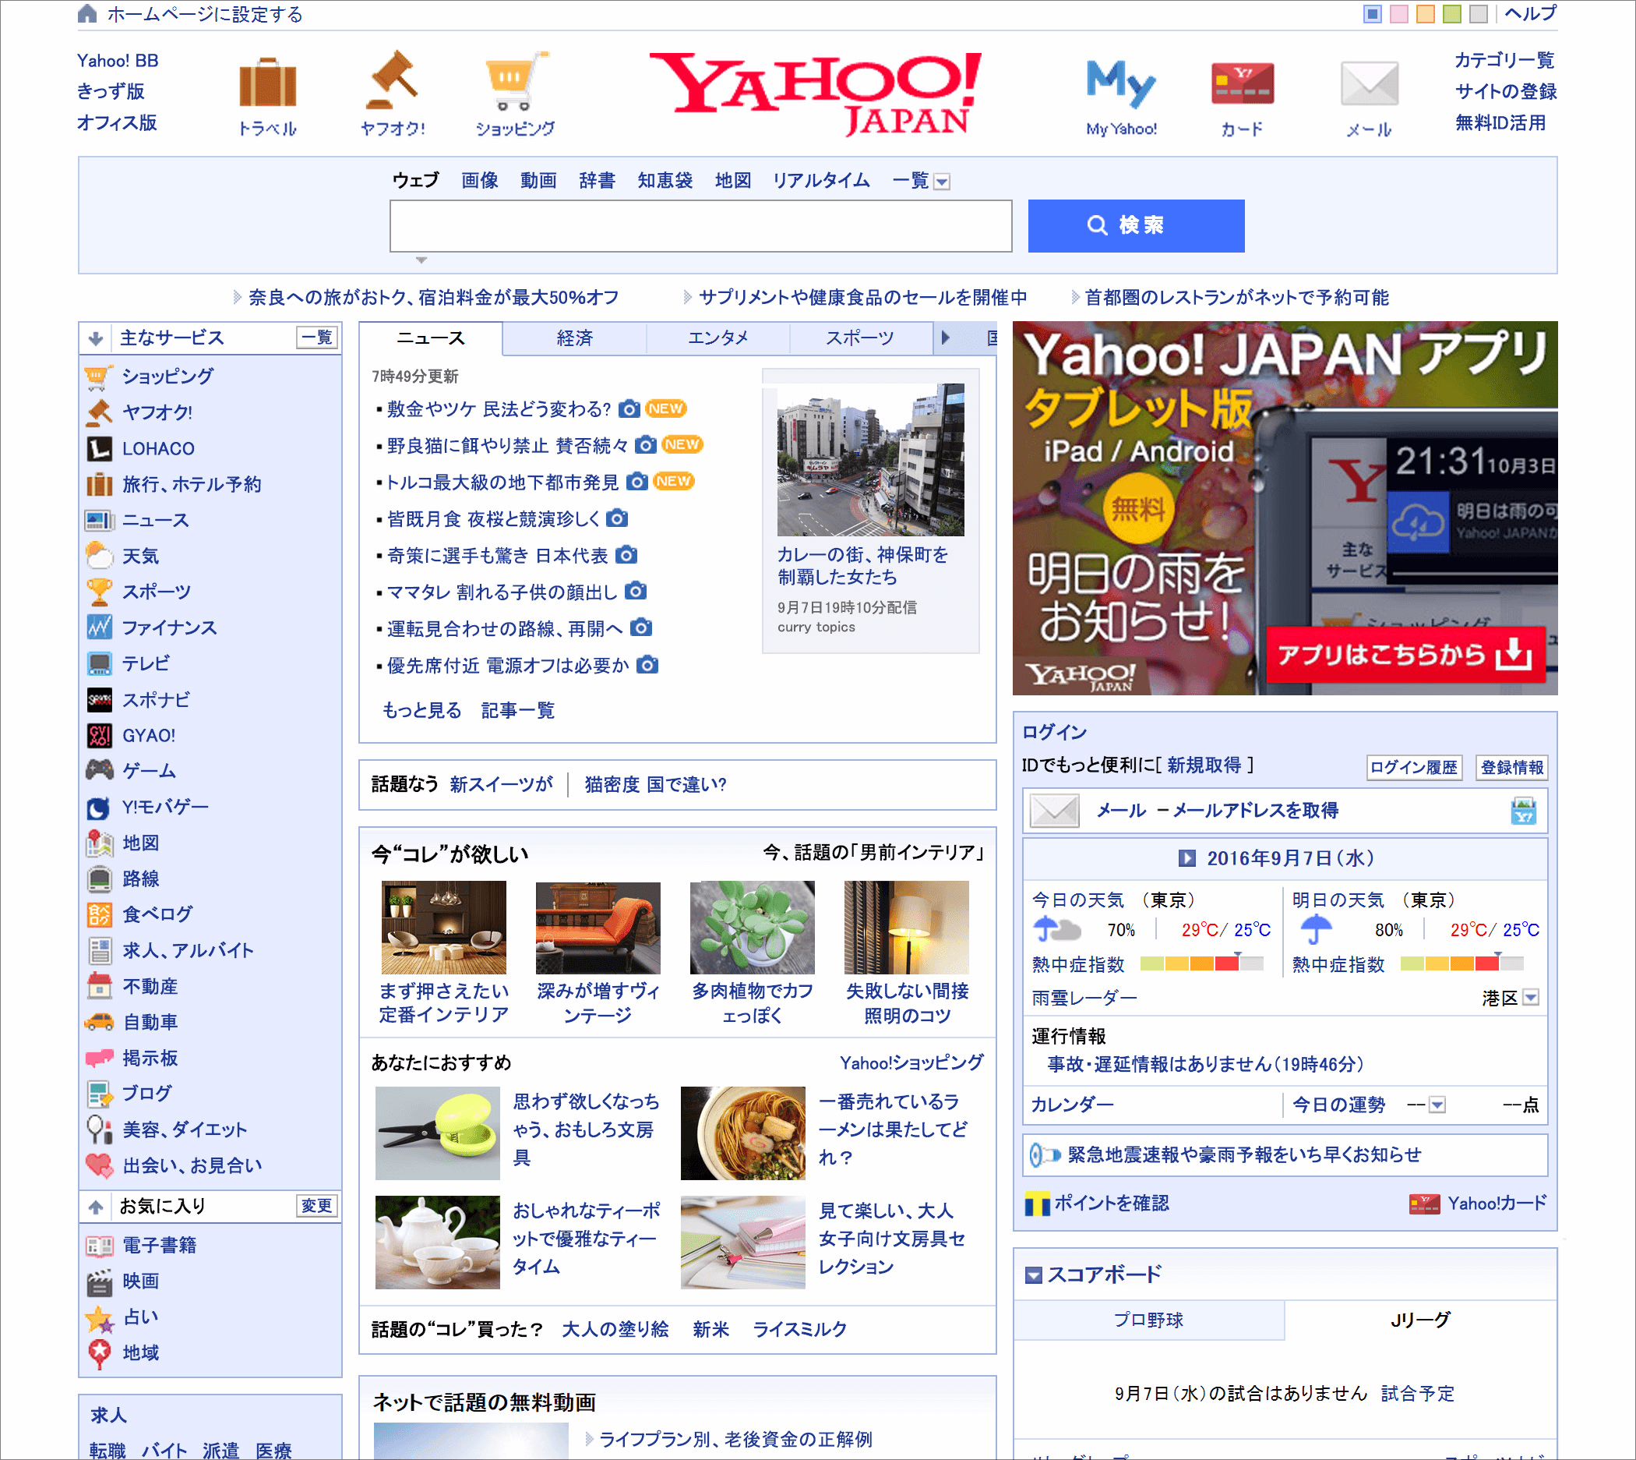Click the ポイントを確認 T-point icon

tap(1037, 1204)
